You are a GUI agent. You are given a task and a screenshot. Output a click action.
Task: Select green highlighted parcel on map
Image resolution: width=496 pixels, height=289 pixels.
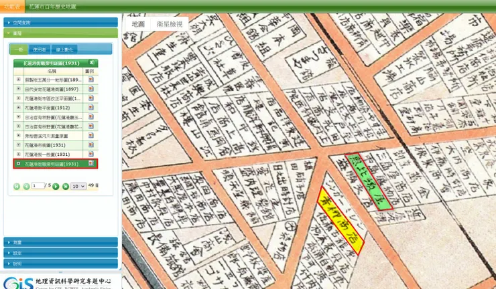point(369,182)
